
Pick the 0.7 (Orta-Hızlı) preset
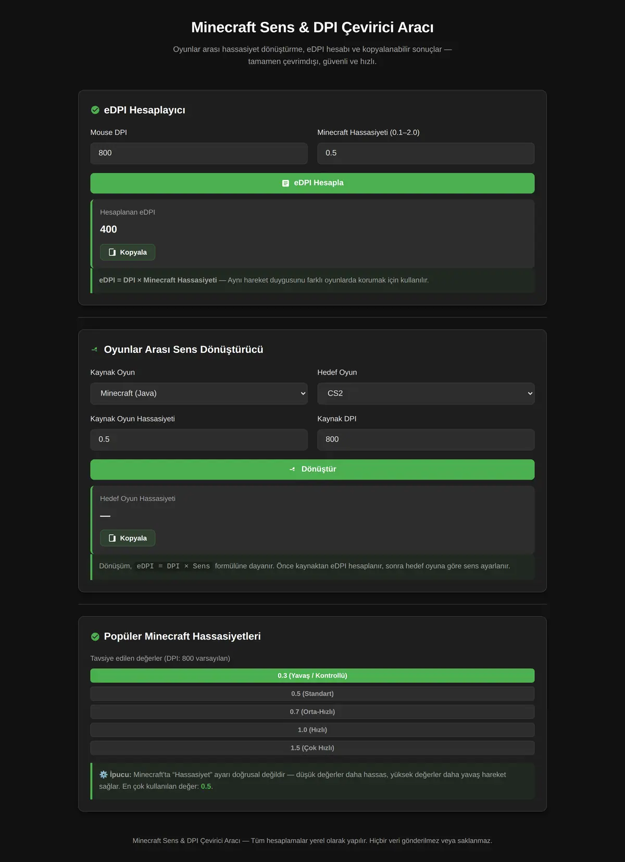pos(312,712)
